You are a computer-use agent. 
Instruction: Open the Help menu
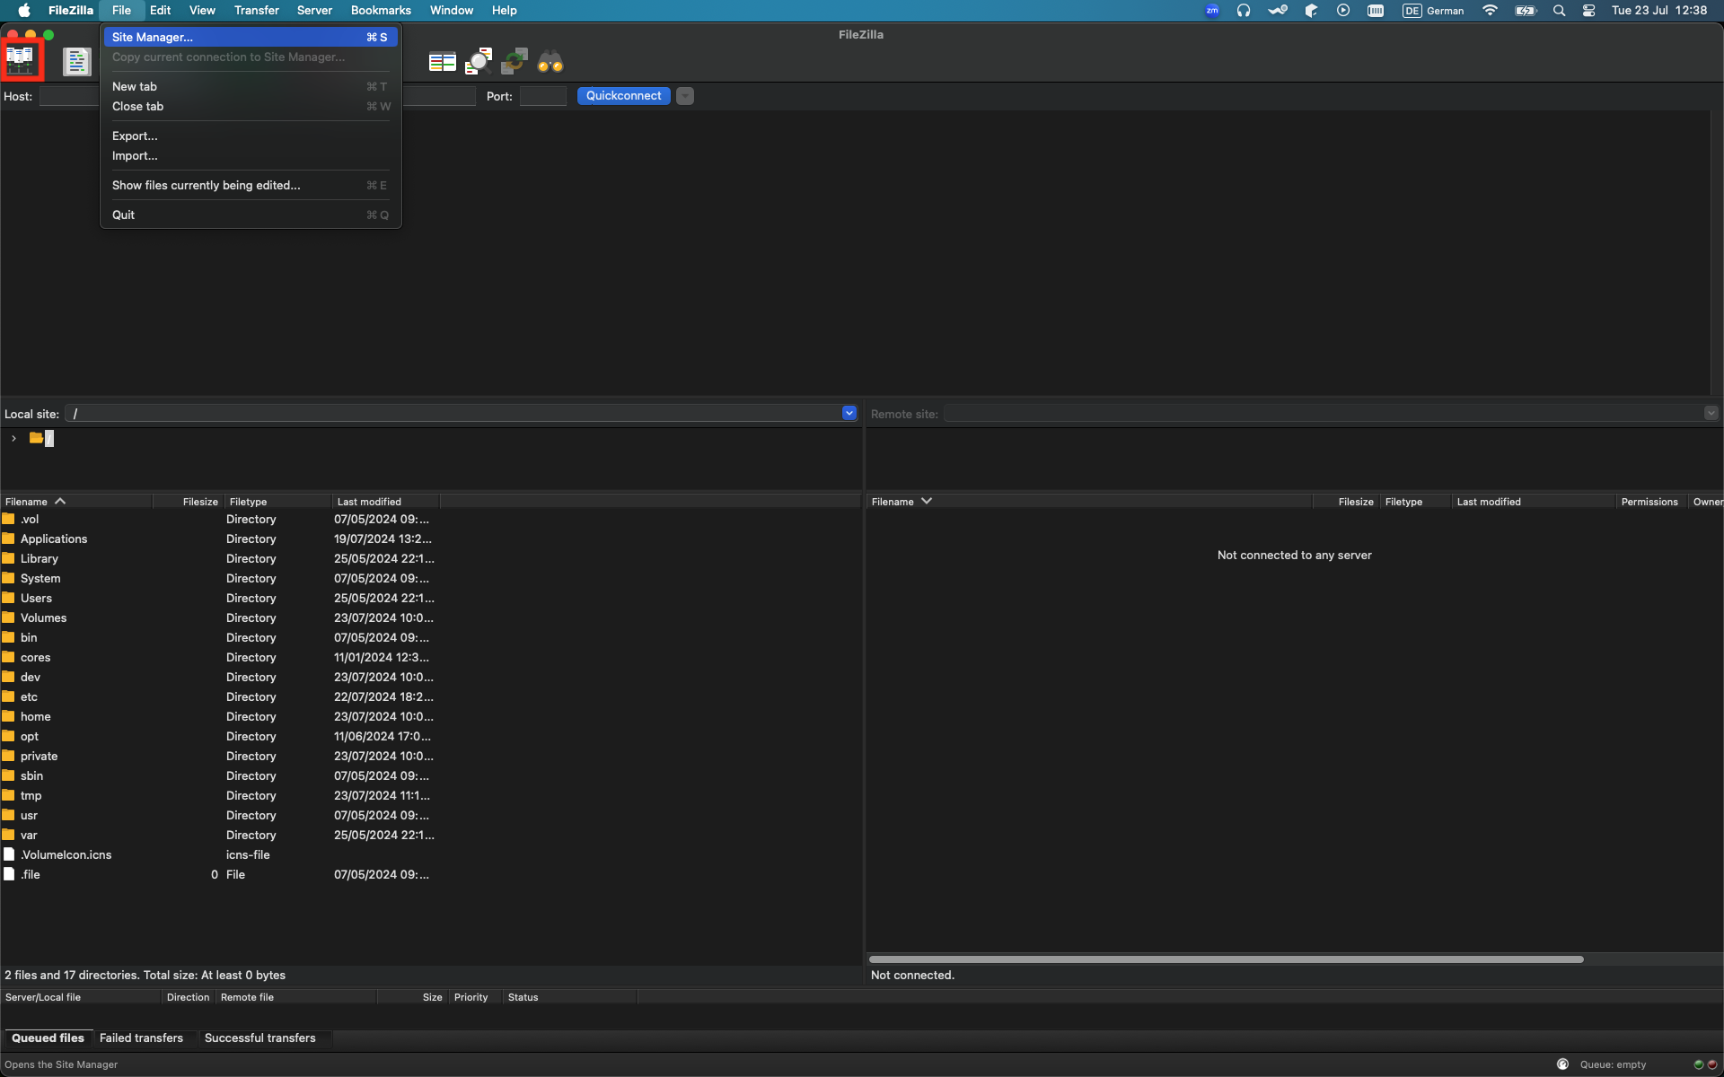[504, 10]
